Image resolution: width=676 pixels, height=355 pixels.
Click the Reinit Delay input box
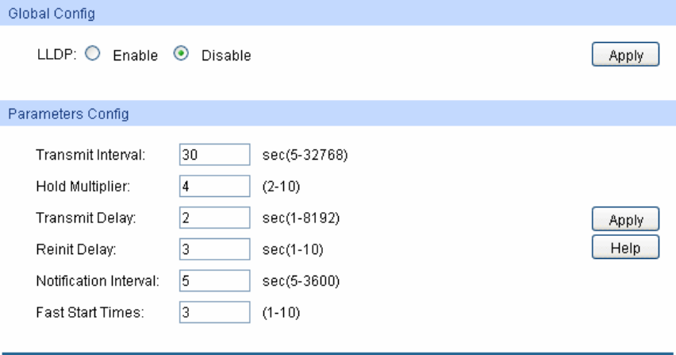point(215,250)
